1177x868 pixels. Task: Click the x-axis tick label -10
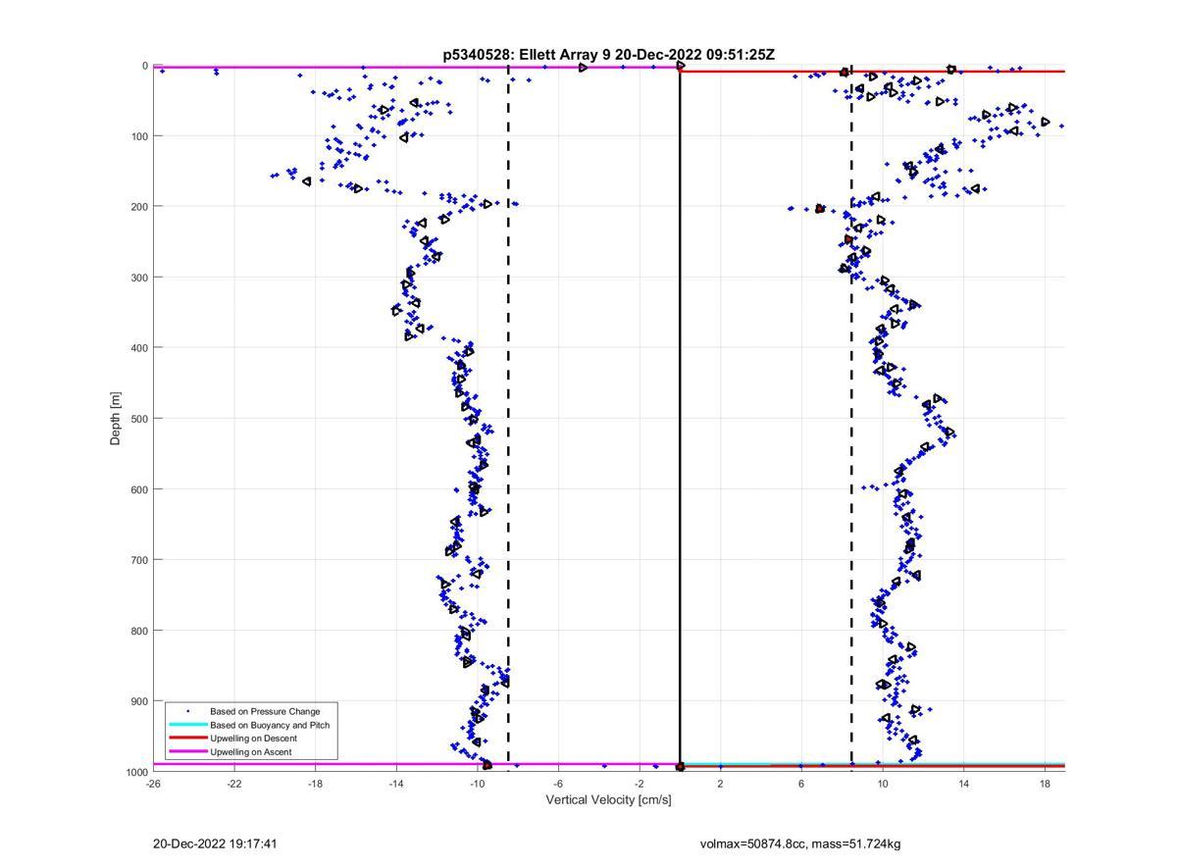[478, 784]
